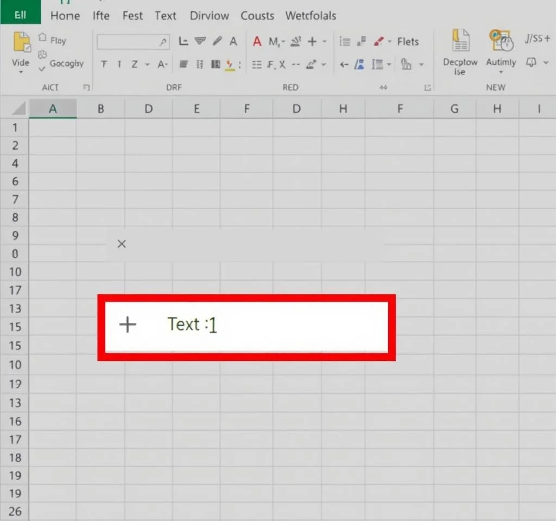The height and width of the screenshot is (521, 556).
Task: Toggle the checkmark next to Gocoghy
Action: pyautogui.click(x=42, y=69)
